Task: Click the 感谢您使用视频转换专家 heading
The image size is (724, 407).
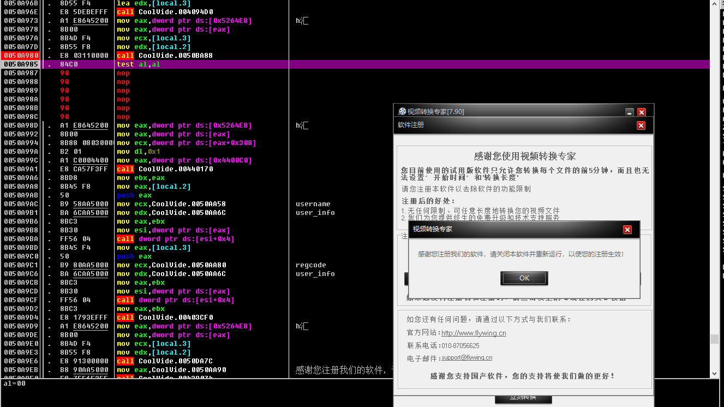Action: click(525, 156)
